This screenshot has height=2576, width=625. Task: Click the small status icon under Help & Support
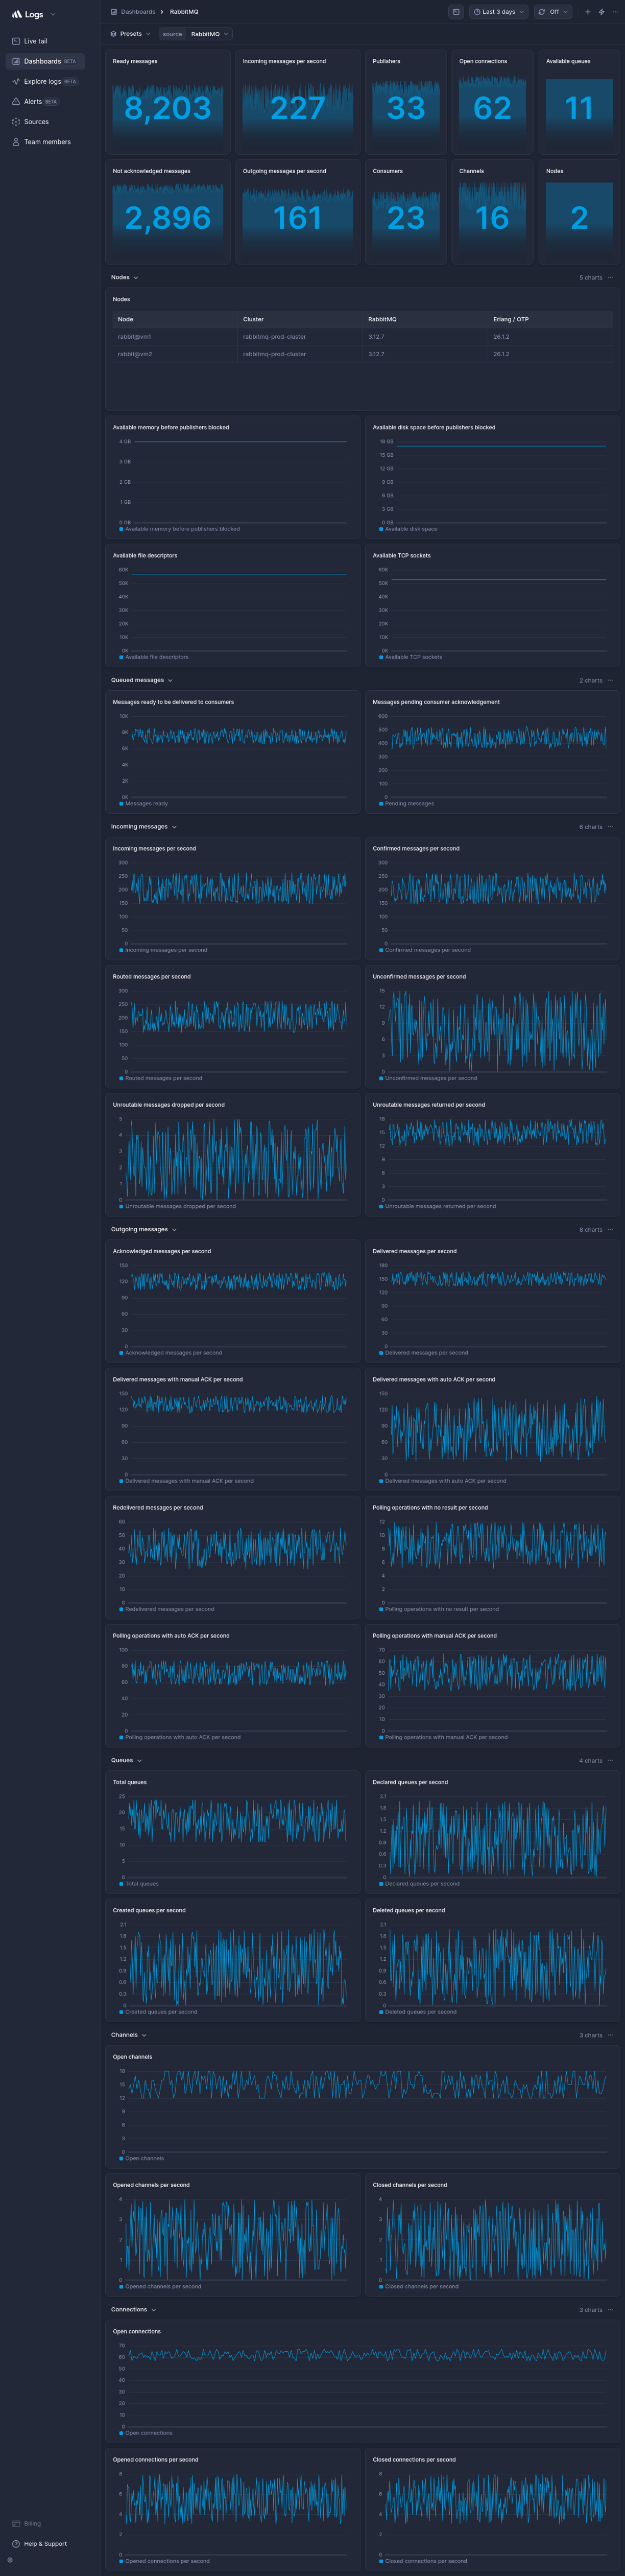tap(10, 2560)
